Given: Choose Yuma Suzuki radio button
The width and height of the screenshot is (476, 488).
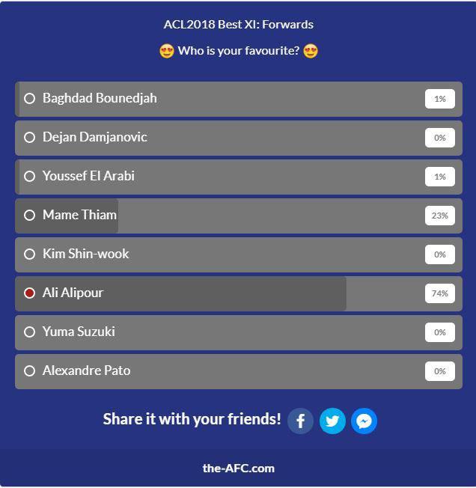Looking at the screenshot, I should click(x=30, y=332).
